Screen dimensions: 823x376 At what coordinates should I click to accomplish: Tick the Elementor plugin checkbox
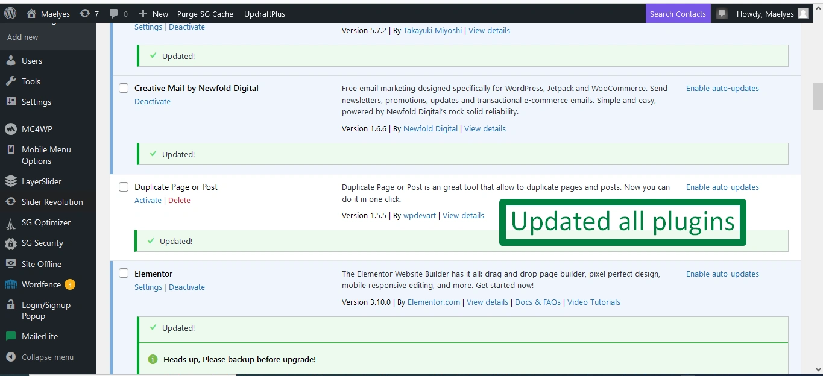124,273
